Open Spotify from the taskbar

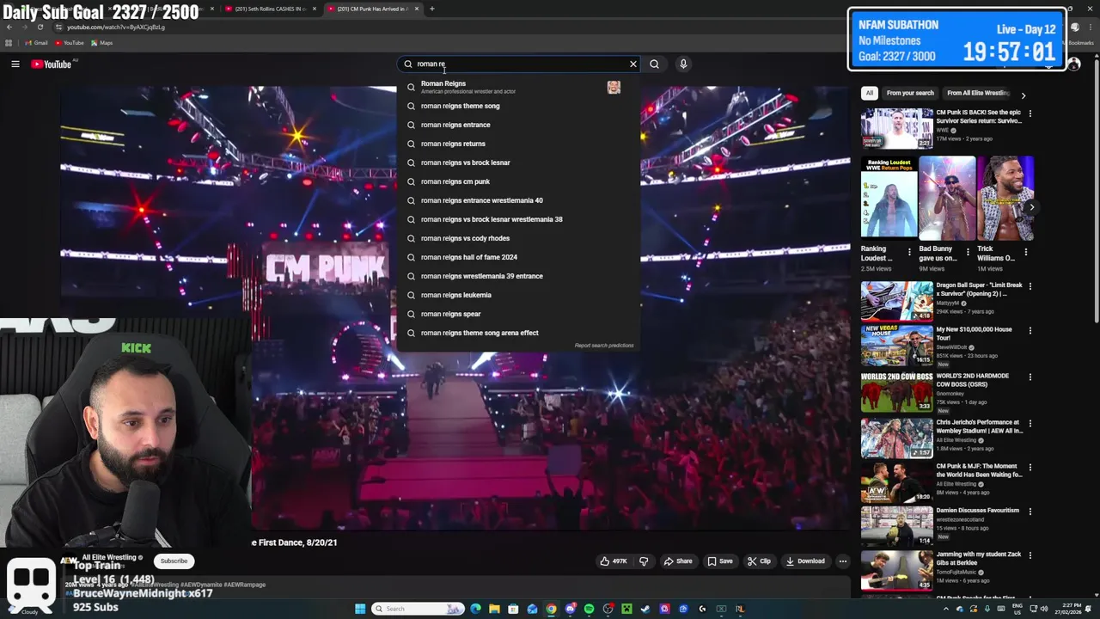589,609
